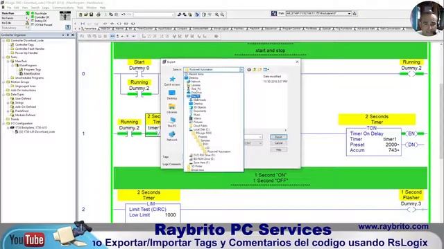
Task: Switch to the Favorites instruction tab
Action: click(90, 29)
